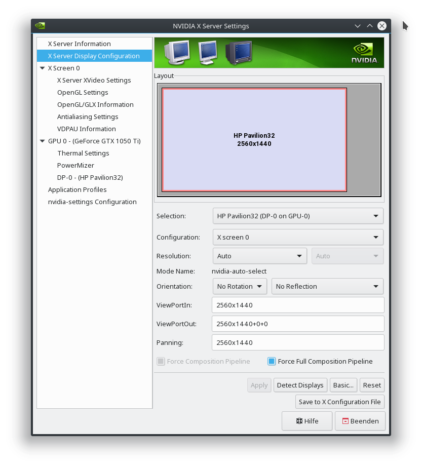
Task: Select X Server Display Configuration entry
Action: click(x=94, y=56)
